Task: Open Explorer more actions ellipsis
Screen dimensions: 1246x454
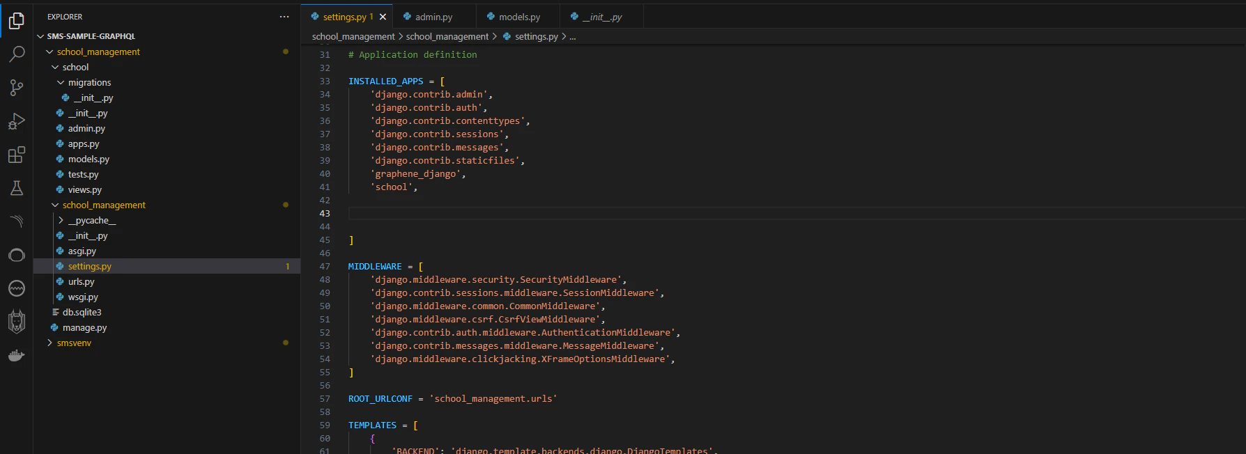Action: tap(284, 17)
